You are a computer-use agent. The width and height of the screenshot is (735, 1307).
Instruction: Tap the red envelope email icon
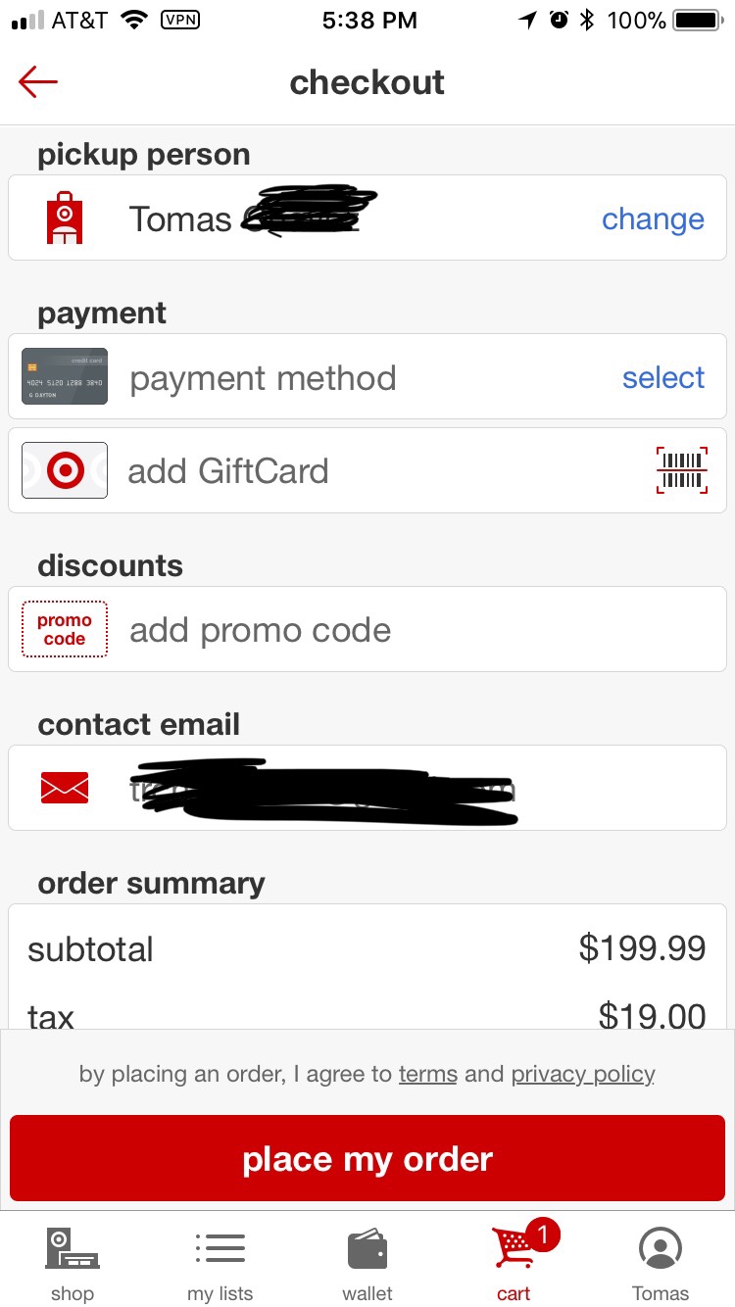point(65,788)
